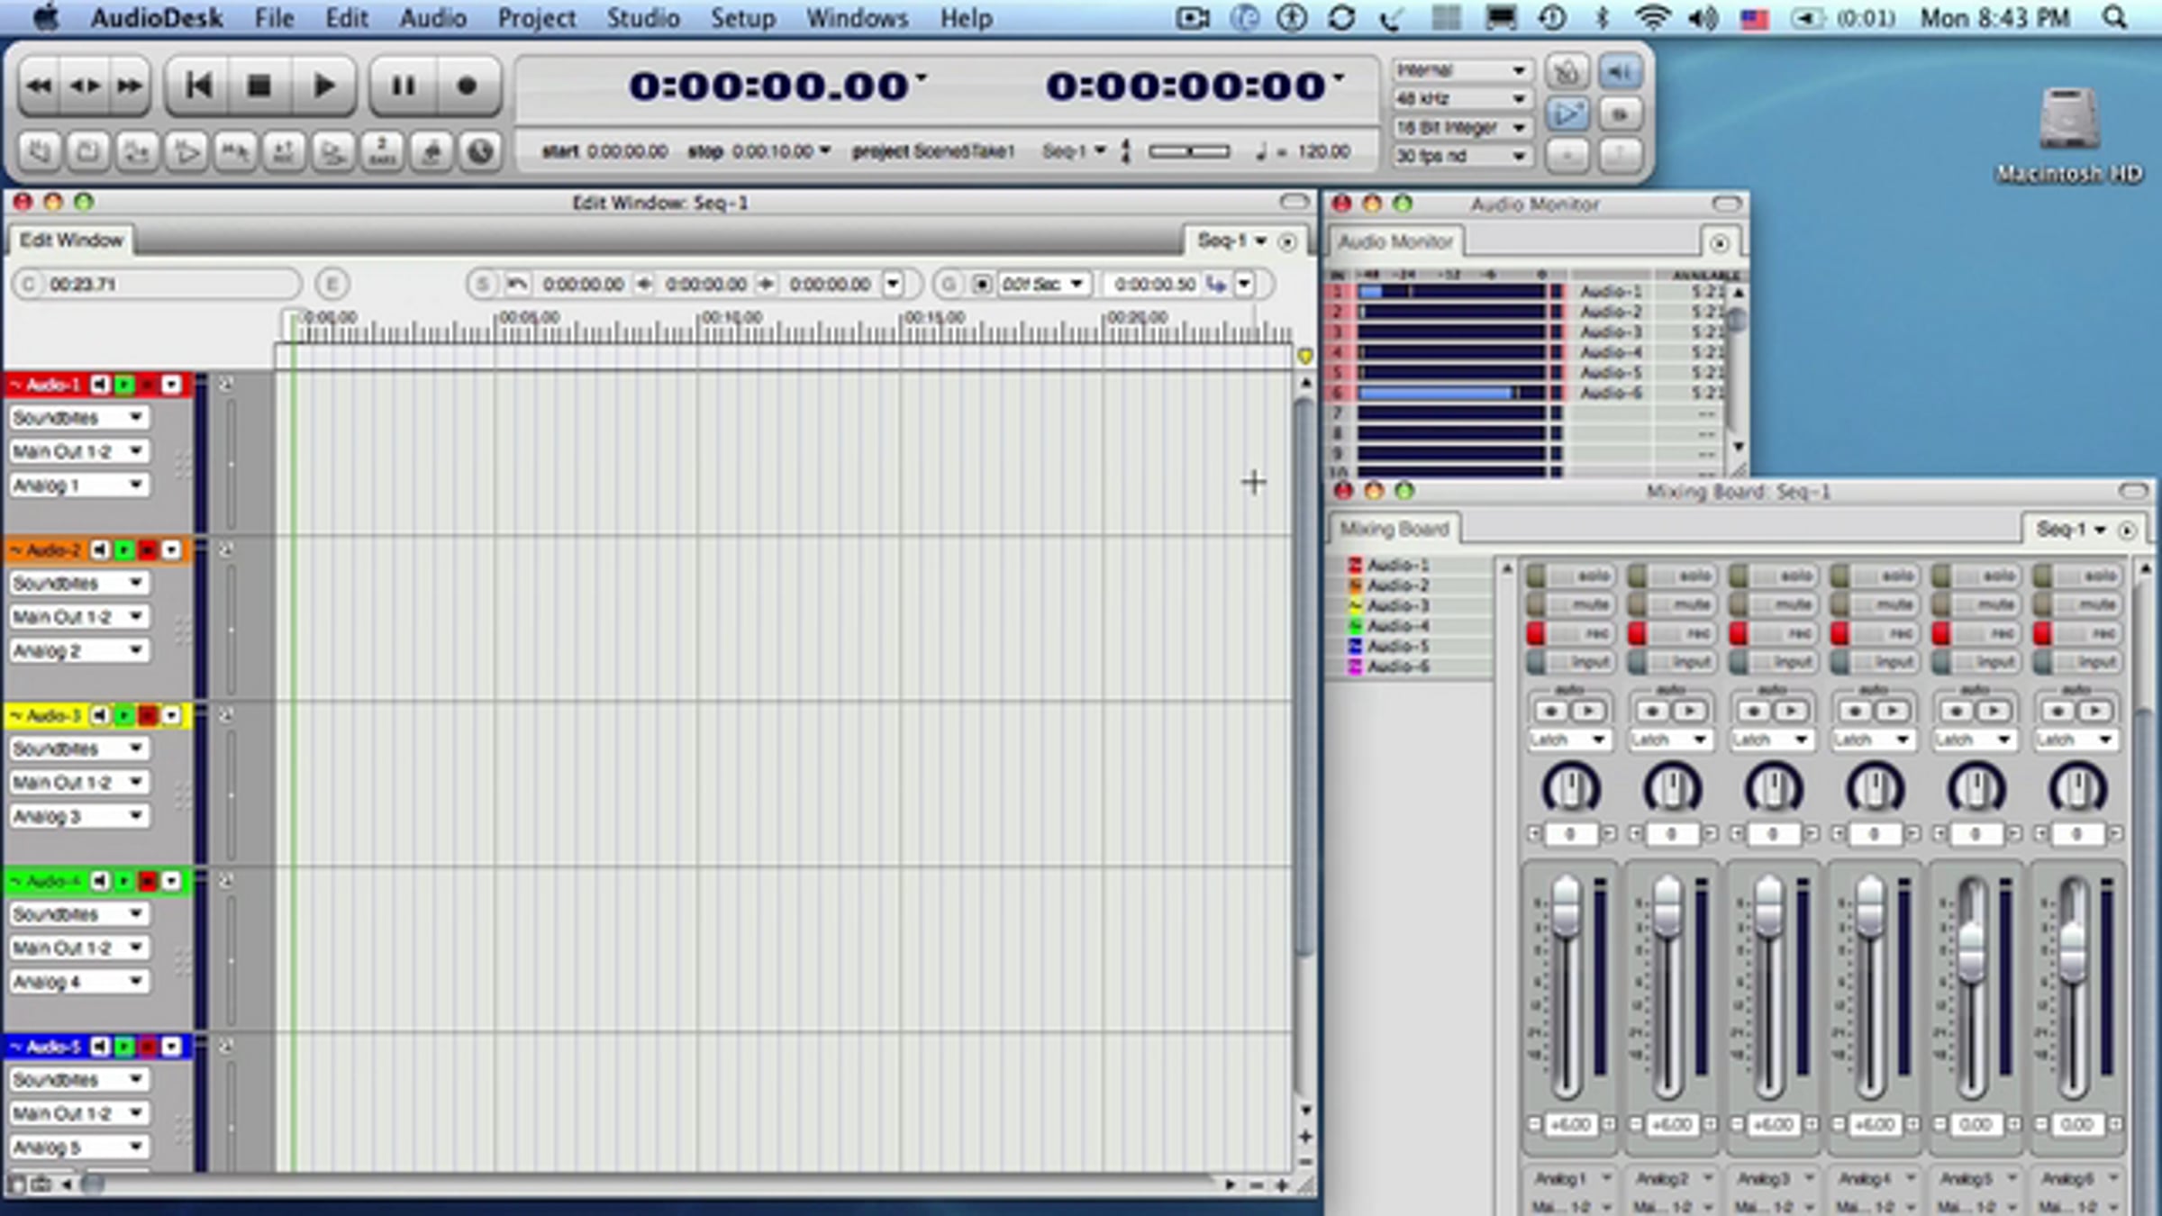2162x1216 pixels.
Task: Click the Fast Forward transport button
Action: [x=130, y=86]
